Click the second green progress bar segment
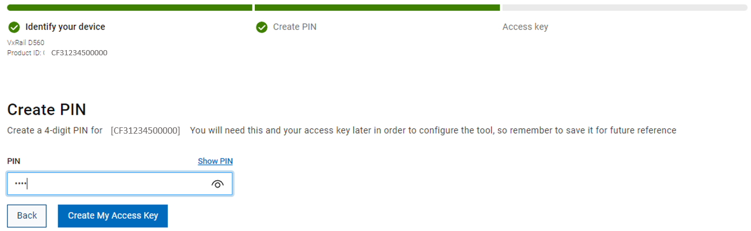The height and width of the screenshot is (231, 751). point(377,7)
